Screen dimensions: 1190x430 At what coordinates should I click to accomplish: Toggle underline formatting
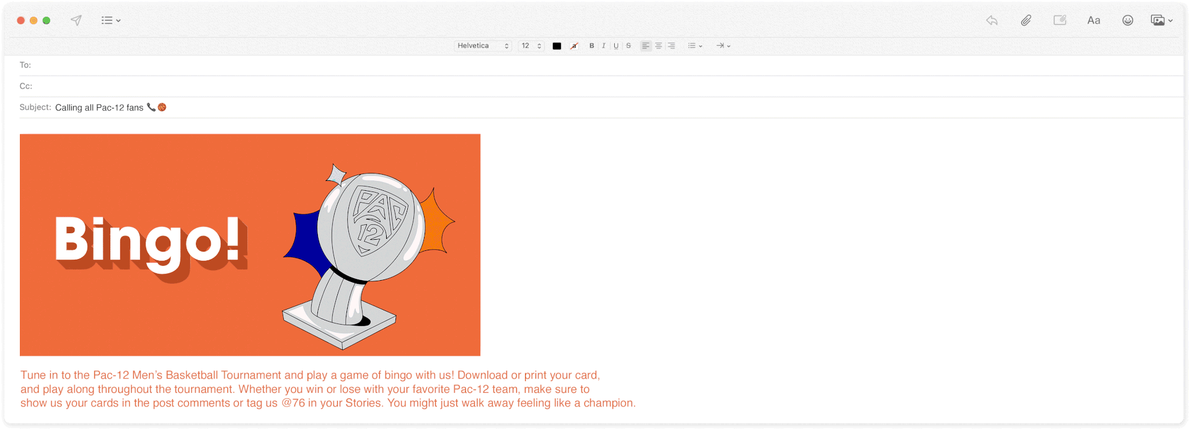pos(616,46)
